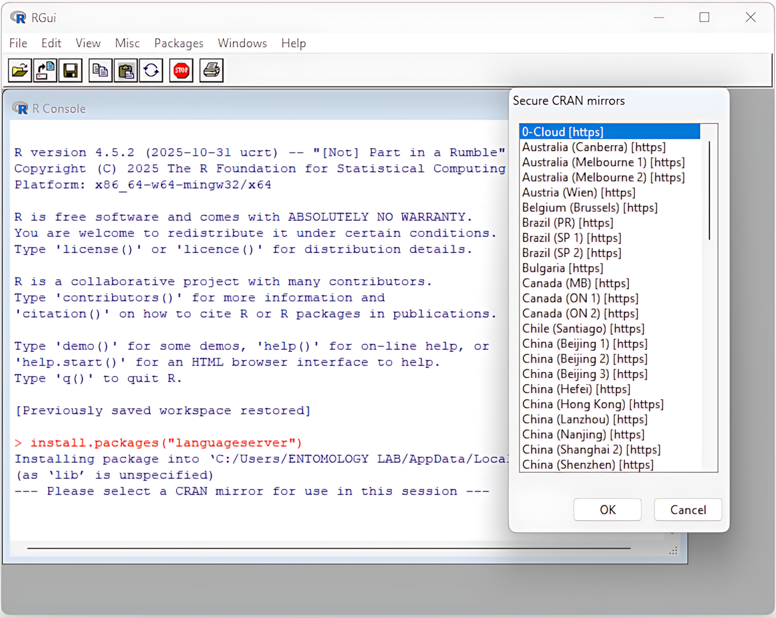This screenshot has height=618, width=776.
Task: Click the Paste clipboard toolbar icon
Action: click(x=125, y=71)
